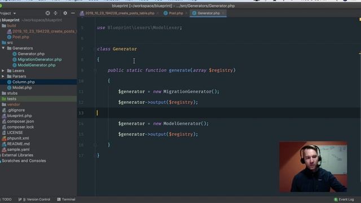
Task: Open the Terminal tool window
Action: pos(66,200)
